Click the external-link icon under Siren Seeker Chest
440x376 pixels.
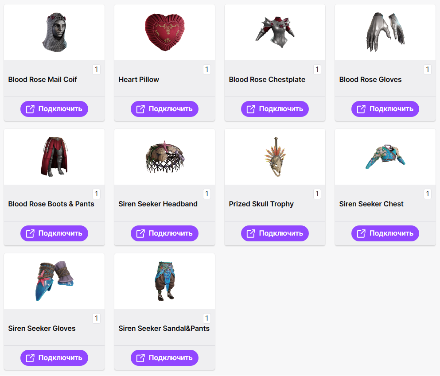click(x=361, y=233)
